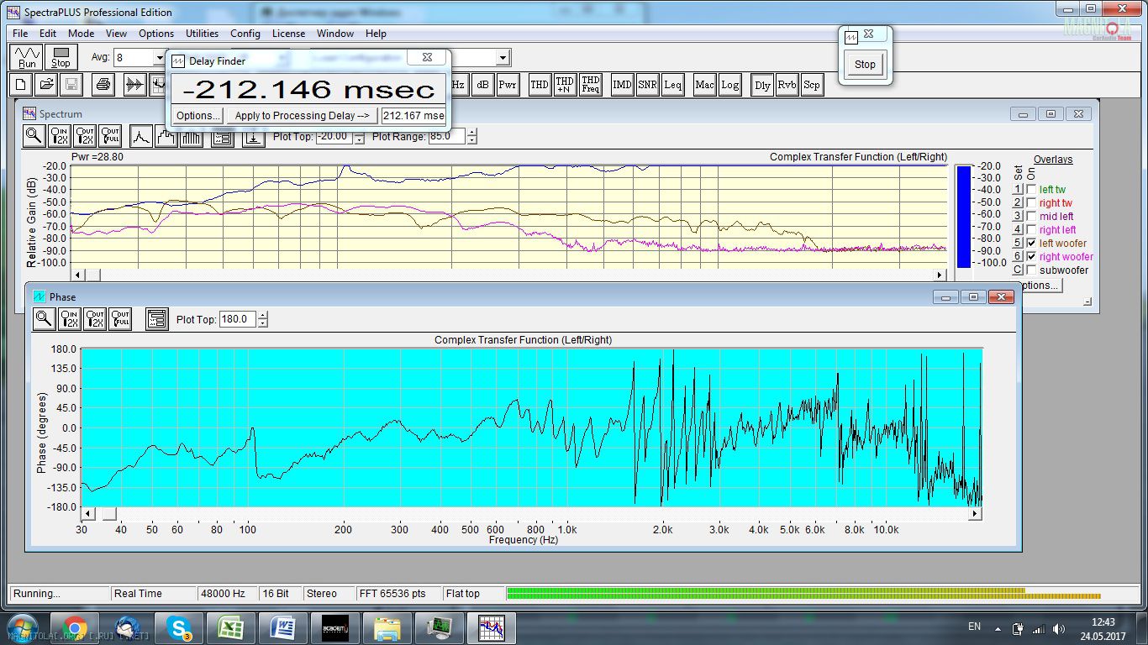Open the IMD measurement tool

coord(622,85)
